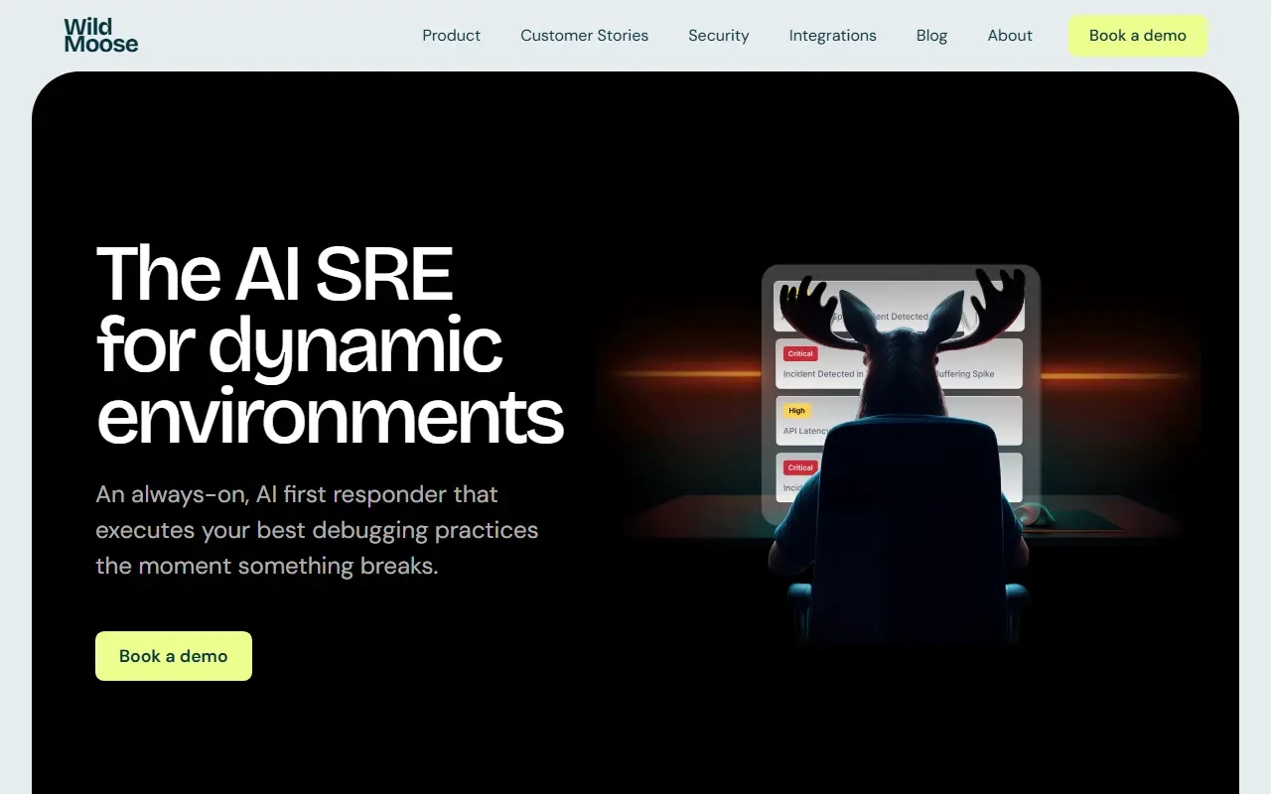Open the Product menu item
The image size is (1271, 794).
pyautogui.click(x=451, y=36)
